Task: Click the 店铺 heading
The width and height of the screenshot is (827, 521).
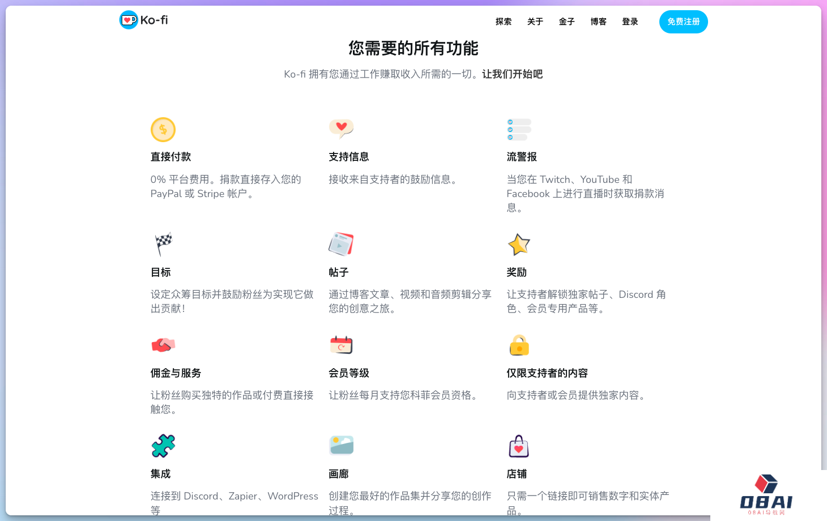Action: (517, 474)
